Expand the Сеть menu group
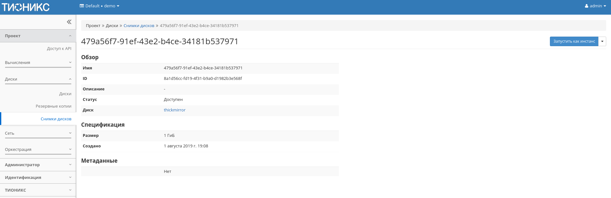This screenshot has height=198, width=611. [x=38, y=133]
